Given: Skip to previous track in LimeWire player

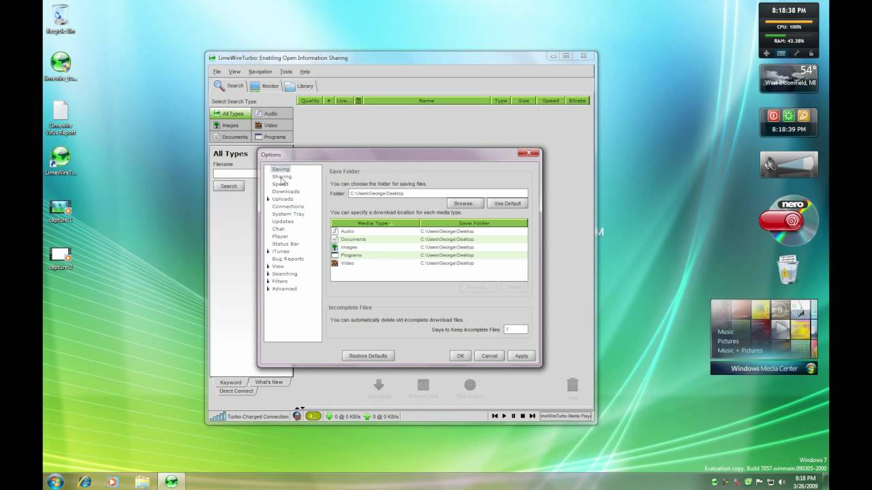Looking at the screenshot, I should click(x=495, y=416).
